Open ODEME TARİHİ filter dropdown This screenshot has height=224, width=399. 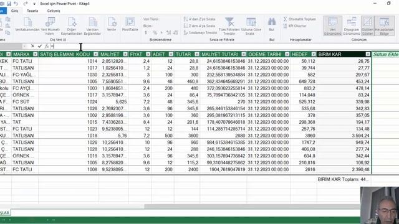[x=287, y=54]
